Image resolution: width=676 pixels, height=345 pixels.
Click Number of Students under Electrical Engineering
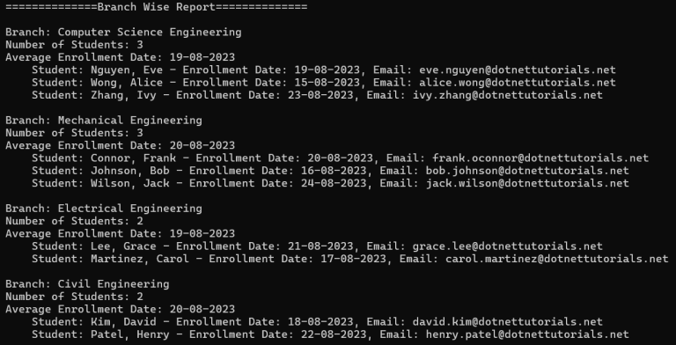click(x=74, y=221)
